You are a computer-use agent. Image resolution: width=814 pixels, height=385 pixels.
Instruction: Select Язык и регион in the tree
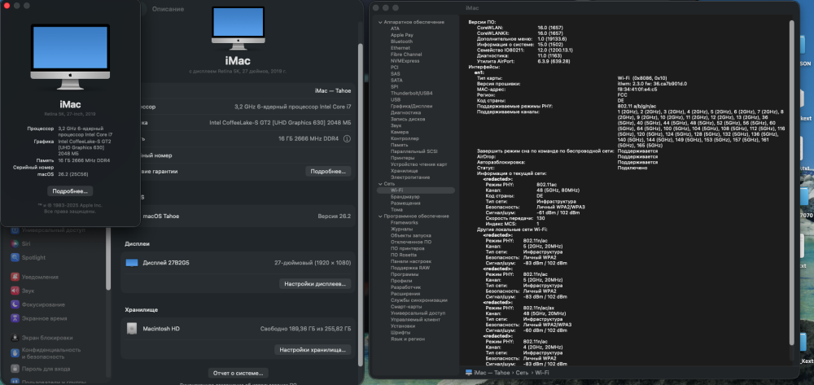coord(408,339)
